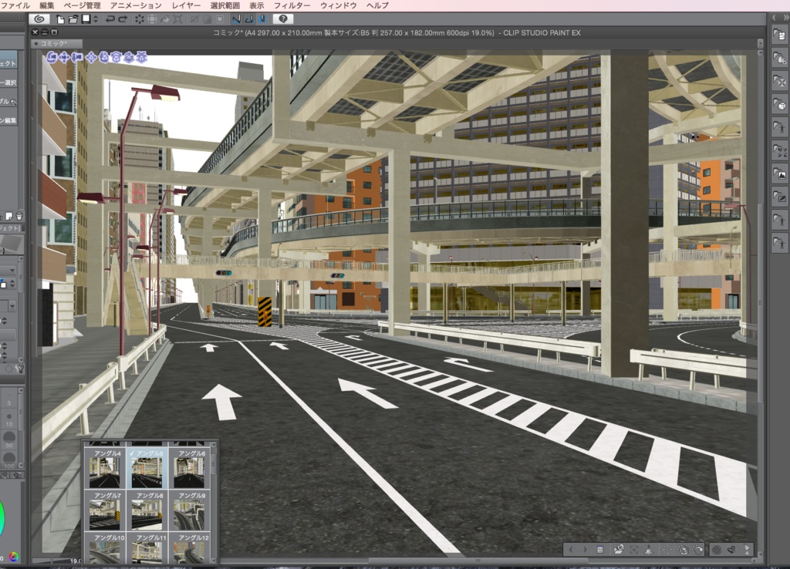The image size is (790, 569).
Task: Click the object rotate icon in the 3D overlay
Action: (x=116, y=56)
